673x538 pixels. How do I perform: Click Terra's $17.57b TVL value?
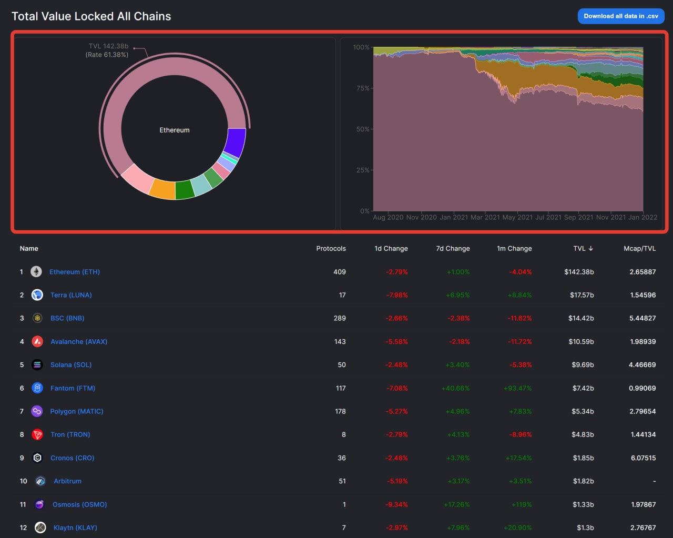click(x=582, y=295)
